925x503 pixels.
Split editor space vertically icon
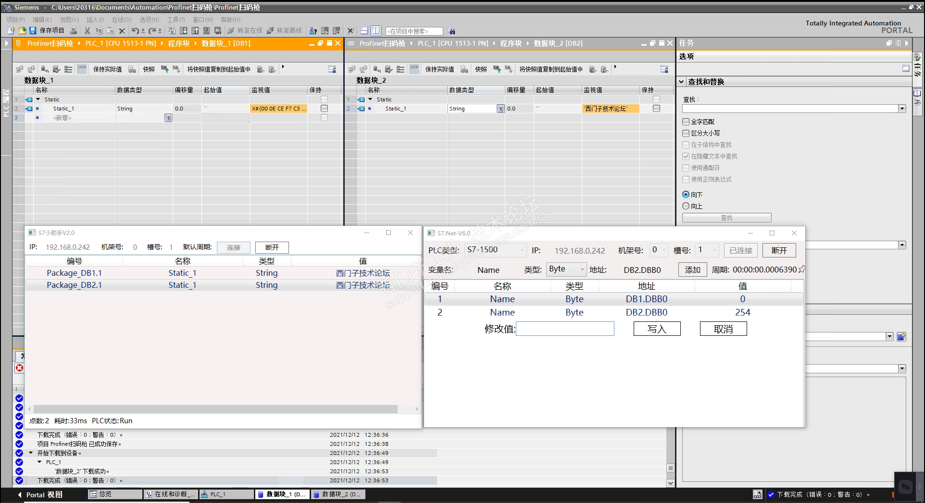coord(375,31)
